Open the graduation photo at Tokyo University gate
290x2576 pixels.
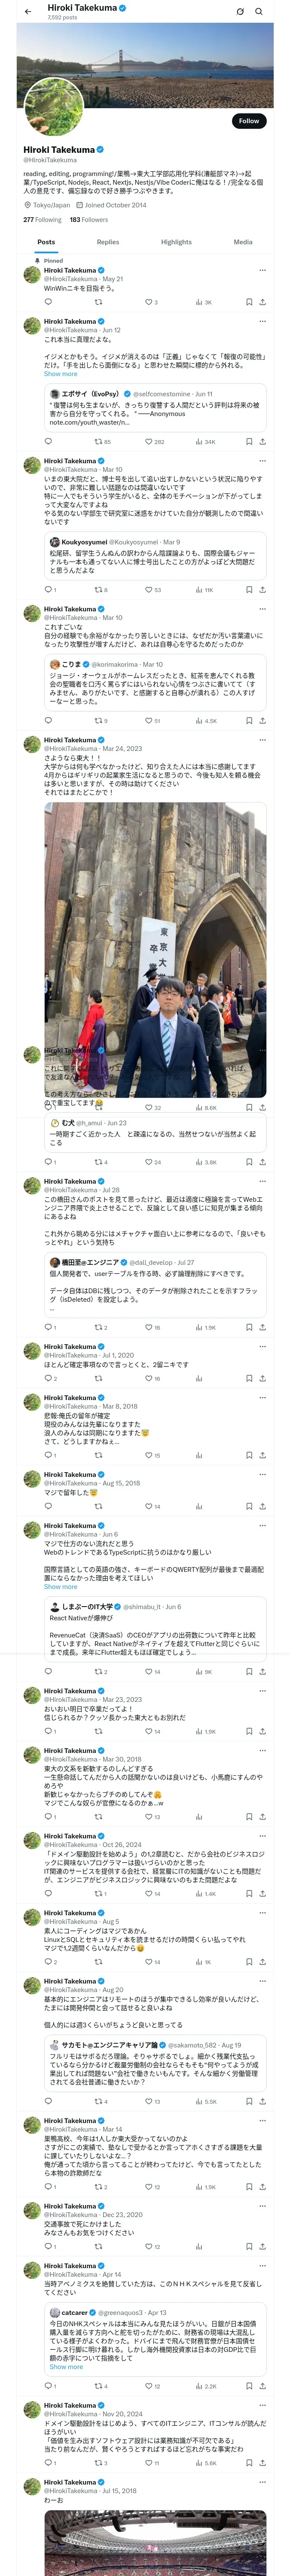[x=155, y=950]
